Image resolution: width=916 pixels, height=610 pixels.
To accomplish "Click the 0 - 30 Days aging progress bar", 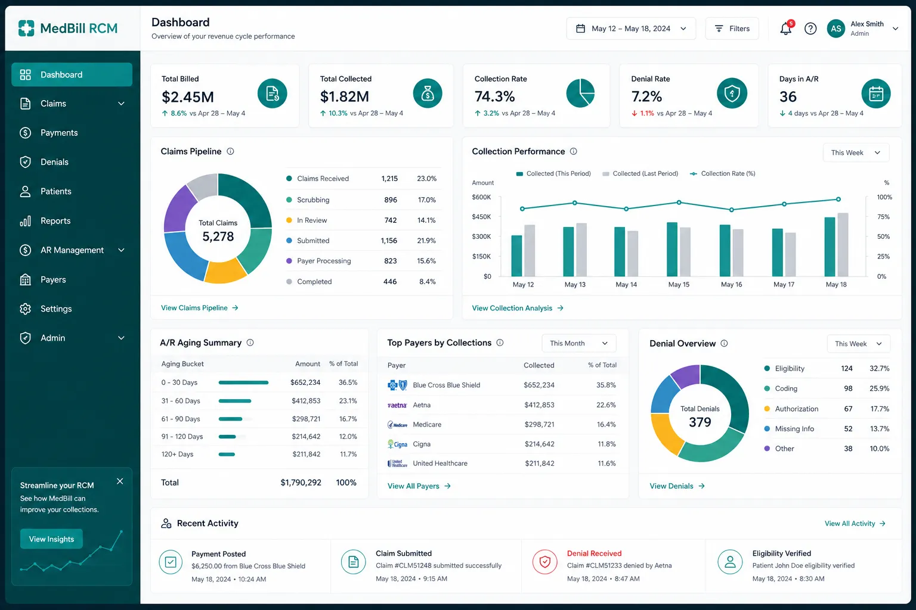I will 243,382.
